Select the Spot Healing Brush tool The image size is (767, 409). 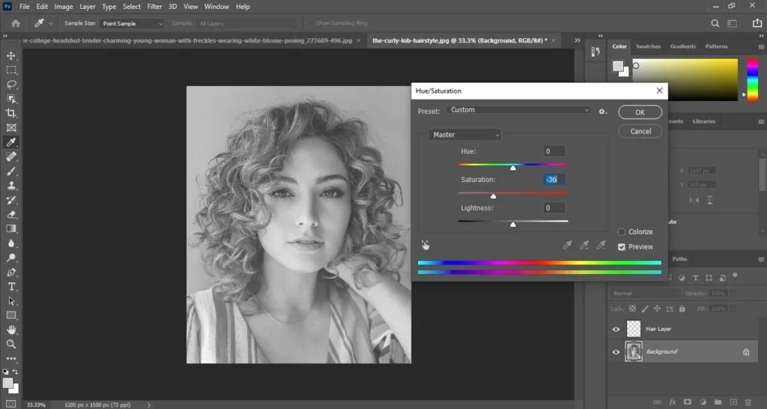click(x=11, y=157)
